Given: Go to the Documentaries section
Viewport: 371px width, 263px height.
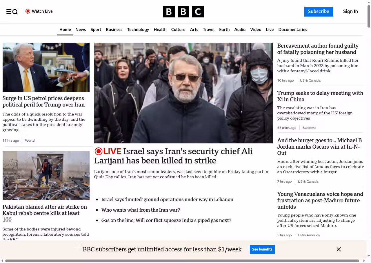Looking at the screenshot, I should [x=292, y=30].
